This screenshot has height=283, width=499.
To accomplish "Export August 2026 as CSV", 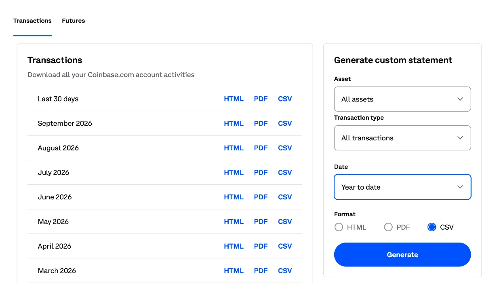I will point(285,148).
